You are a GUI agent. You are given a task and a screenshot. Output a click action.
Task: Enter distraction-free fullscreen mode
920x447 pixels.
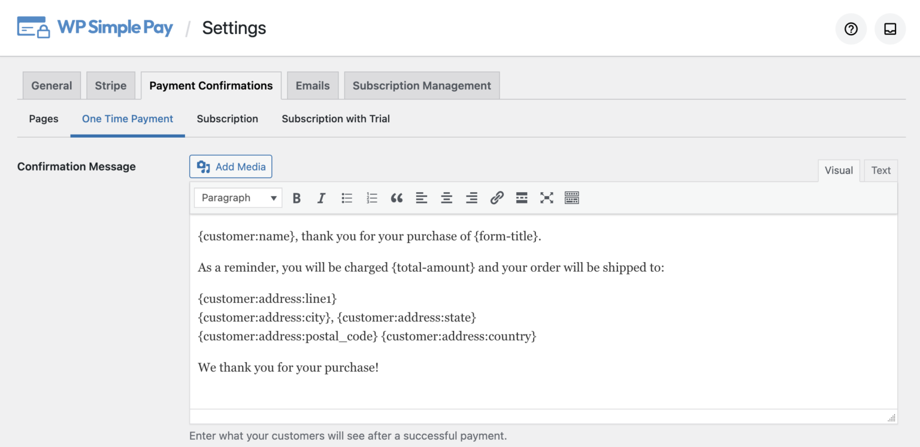tap(546, 197)
